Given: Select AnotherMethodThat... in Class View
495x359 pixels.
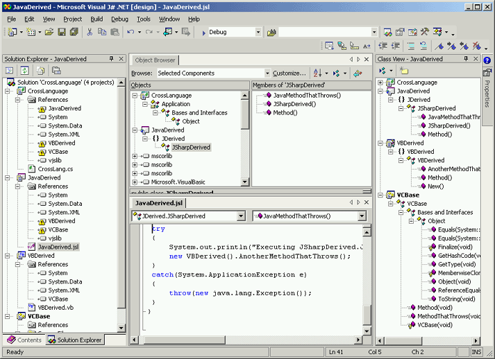Looking at the screenshot, I should coord(454,169).
